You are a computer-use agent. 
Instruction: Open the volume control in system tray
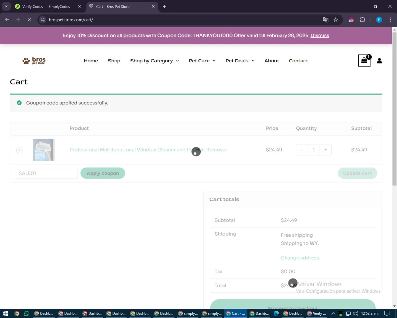pyautogui.click(x=355, y=313)
